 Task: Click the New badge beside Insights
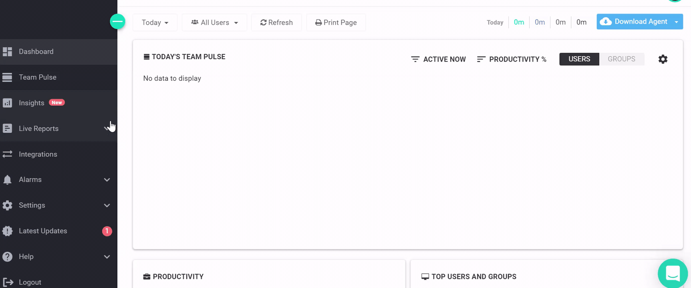57,102
